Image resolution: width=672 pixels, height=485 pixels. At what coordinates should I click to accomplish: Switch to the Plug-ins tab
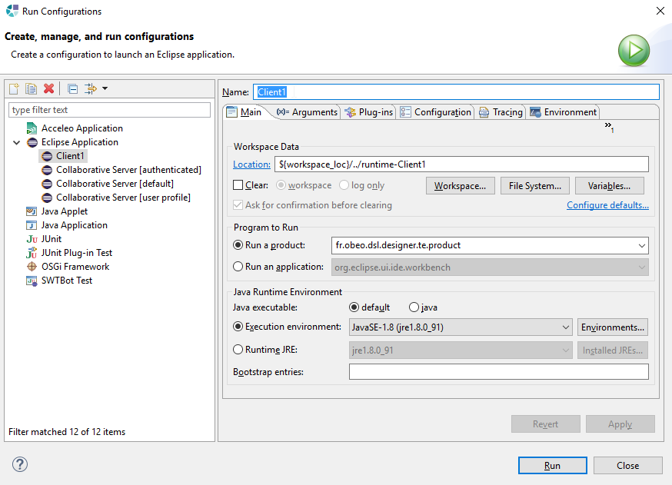(368, 112)
